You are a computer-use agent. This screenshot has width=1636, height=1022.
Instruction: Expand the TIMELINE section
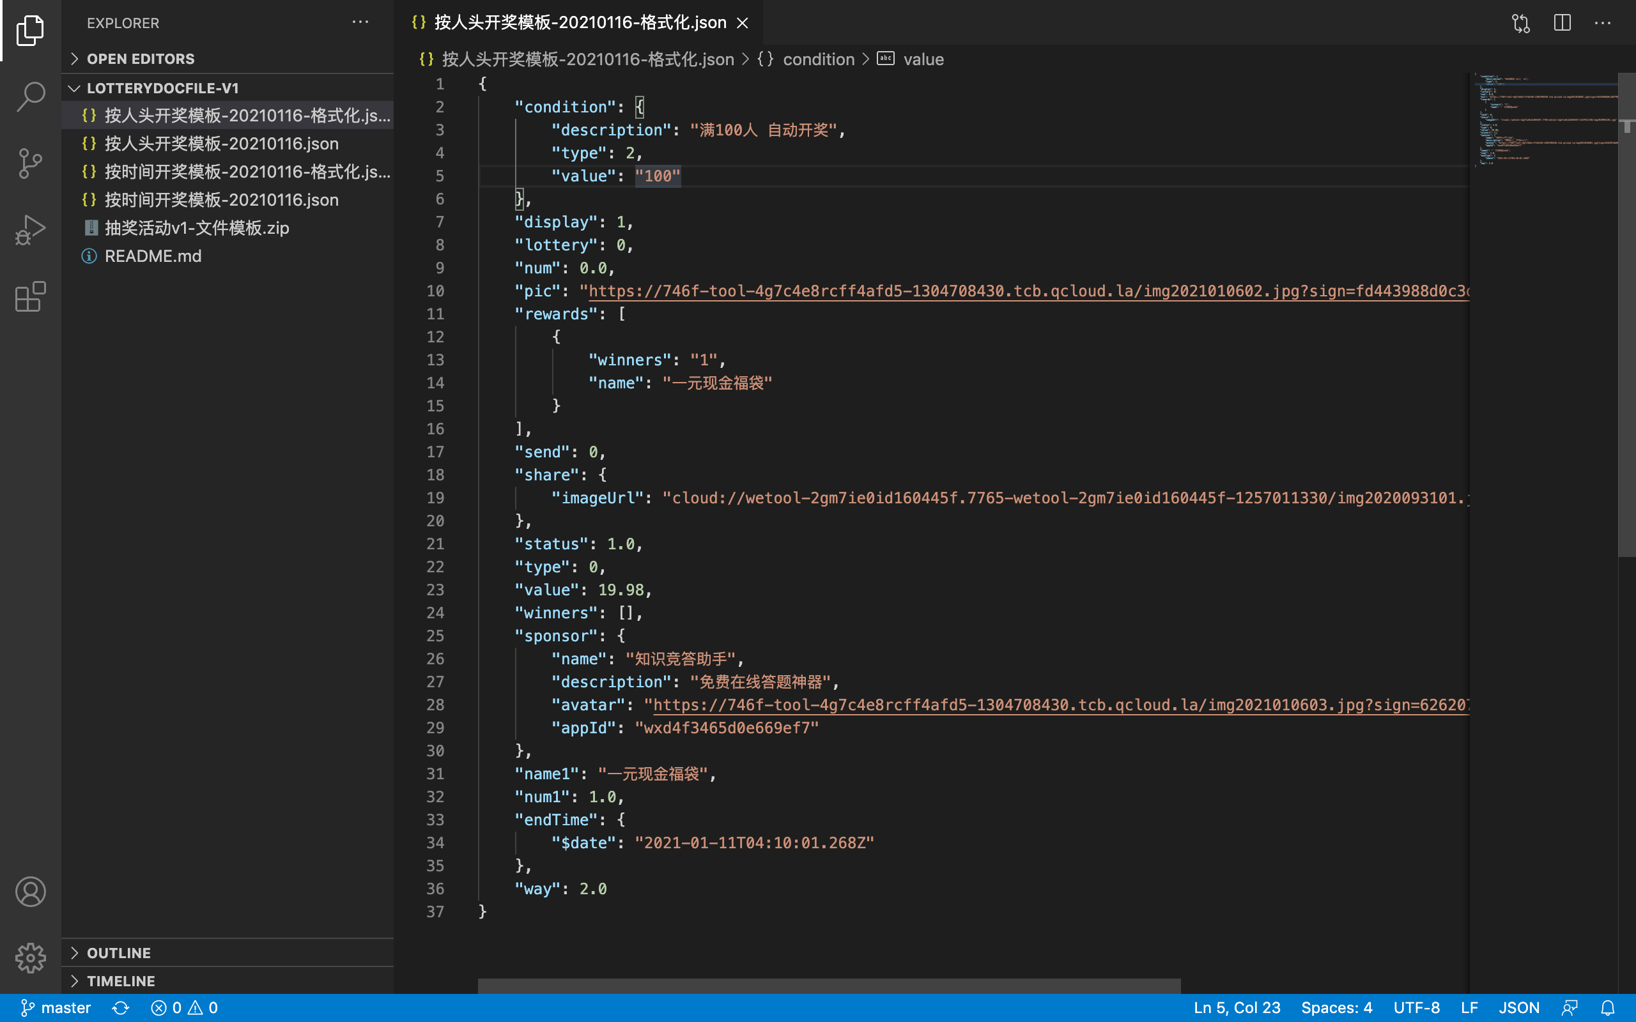pyautogui.click(x=121, y=980)
